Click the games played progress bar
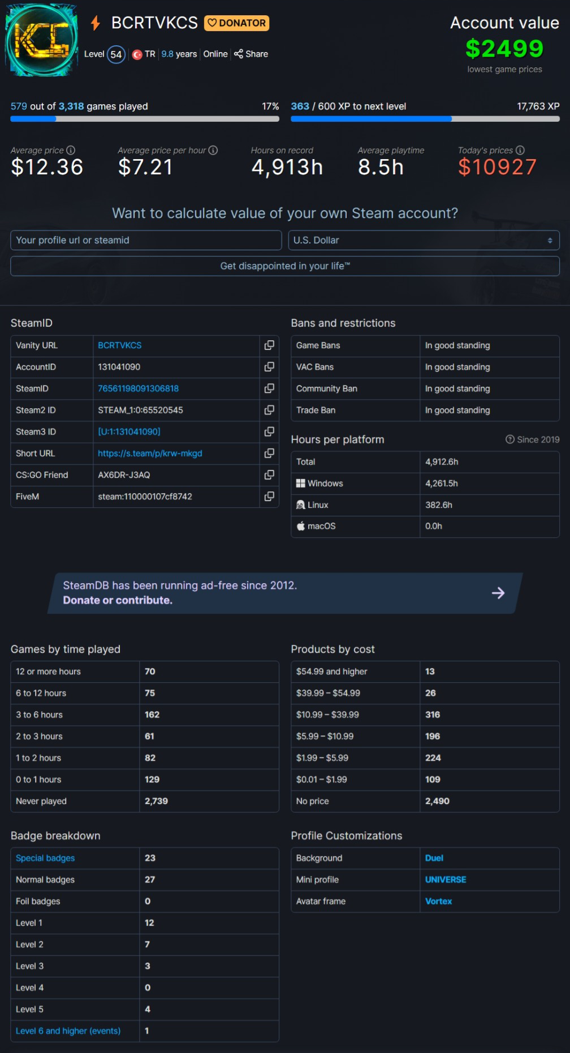Screen dimensions: 570x1053 [145, 119]
